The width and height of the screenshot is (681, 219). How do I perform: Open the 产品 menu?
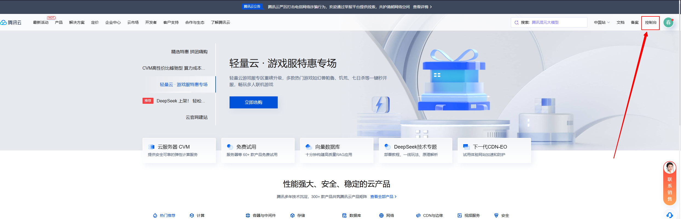tap(59, 22)
